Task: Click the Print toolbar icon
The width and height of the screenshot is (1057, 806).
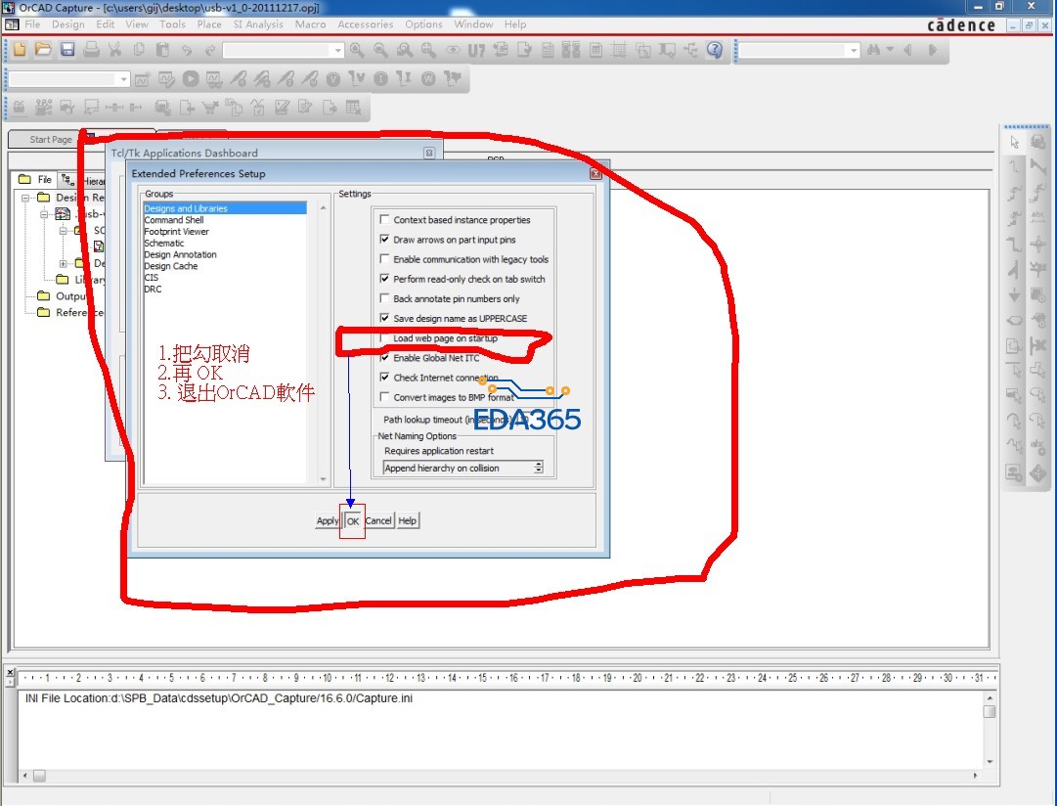Action: [x=91, y=49]
